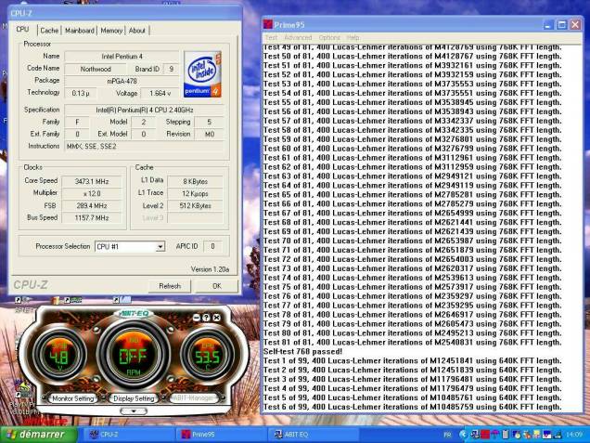The image size is (590, 443).
Task: Switch to the Cache tab in CPU-Z
Action: [49, 31]
